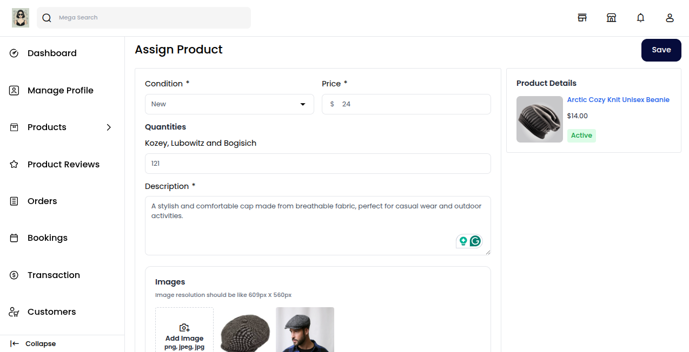Click the beanie thumbnail in Product Details
The width and height of the screenshot is (689, 352).
point(539,119)
